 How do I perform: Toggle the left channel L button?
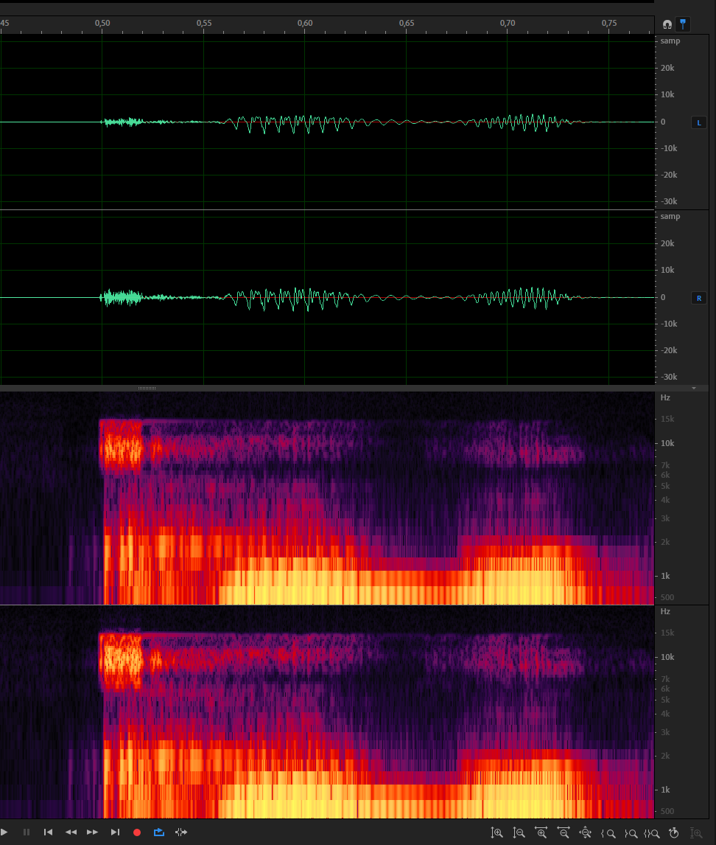[x=699, y=122]
